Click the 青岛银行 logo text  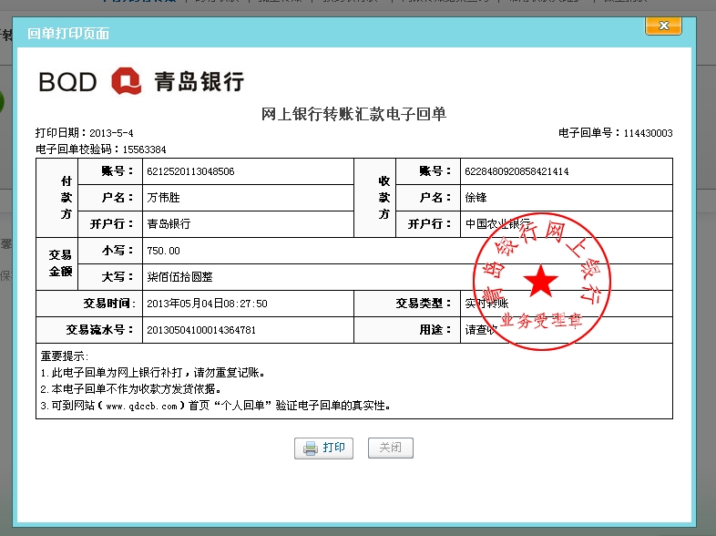pyautogui.click(x=199, y=82)
